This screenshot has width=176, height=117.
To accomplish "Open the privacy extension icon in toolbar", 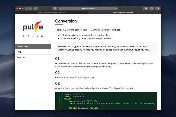I will 55,8.
